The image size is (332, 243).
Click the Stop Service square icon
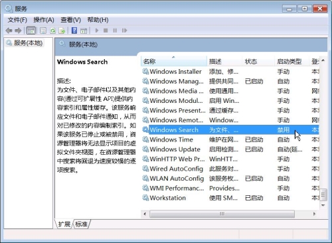click(x=106, y=31)
